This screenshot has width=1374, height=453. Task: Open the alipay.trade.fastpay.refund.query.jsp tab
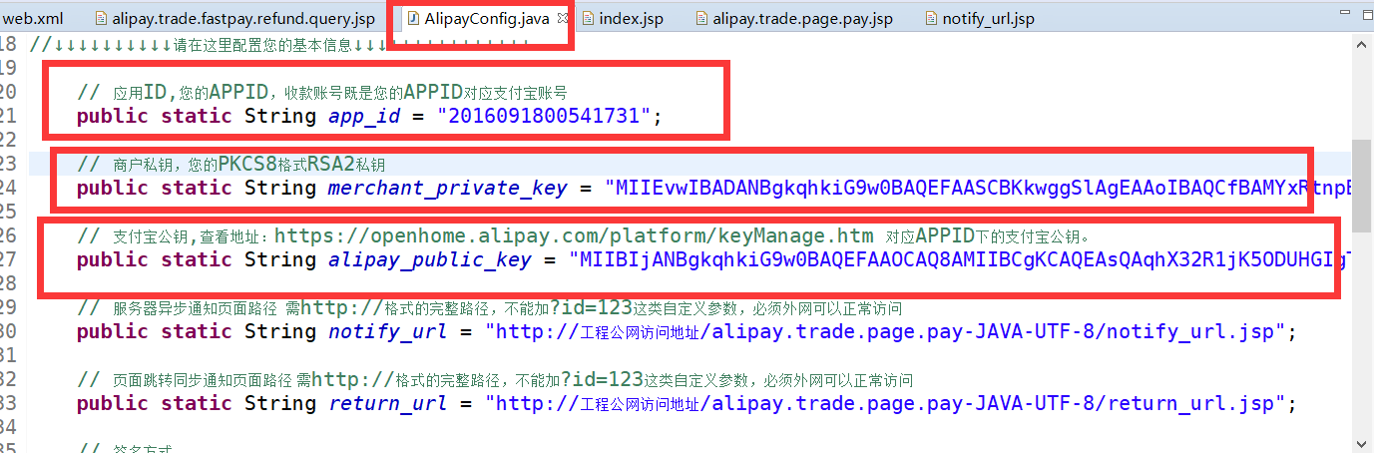[x=243, y=19]
